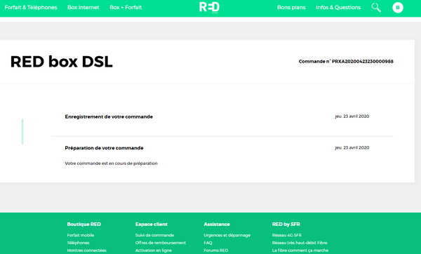
Task: Click Enregistrement de votre commande step
Action: point(109,116)
